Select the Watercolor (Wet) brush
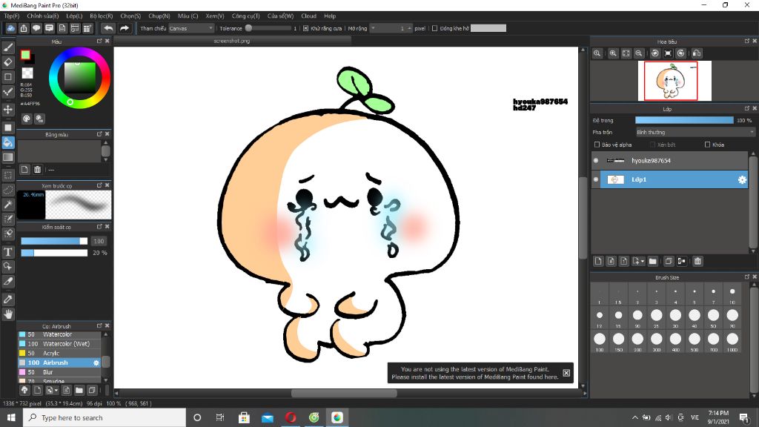 (x=59, y=344)
